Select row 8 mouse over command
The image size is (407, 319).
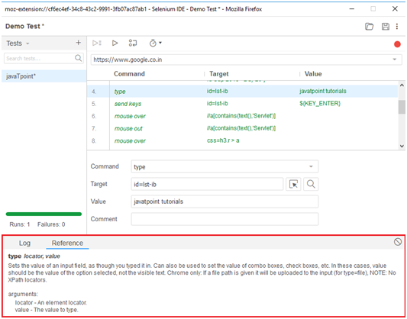coord(242,141)
